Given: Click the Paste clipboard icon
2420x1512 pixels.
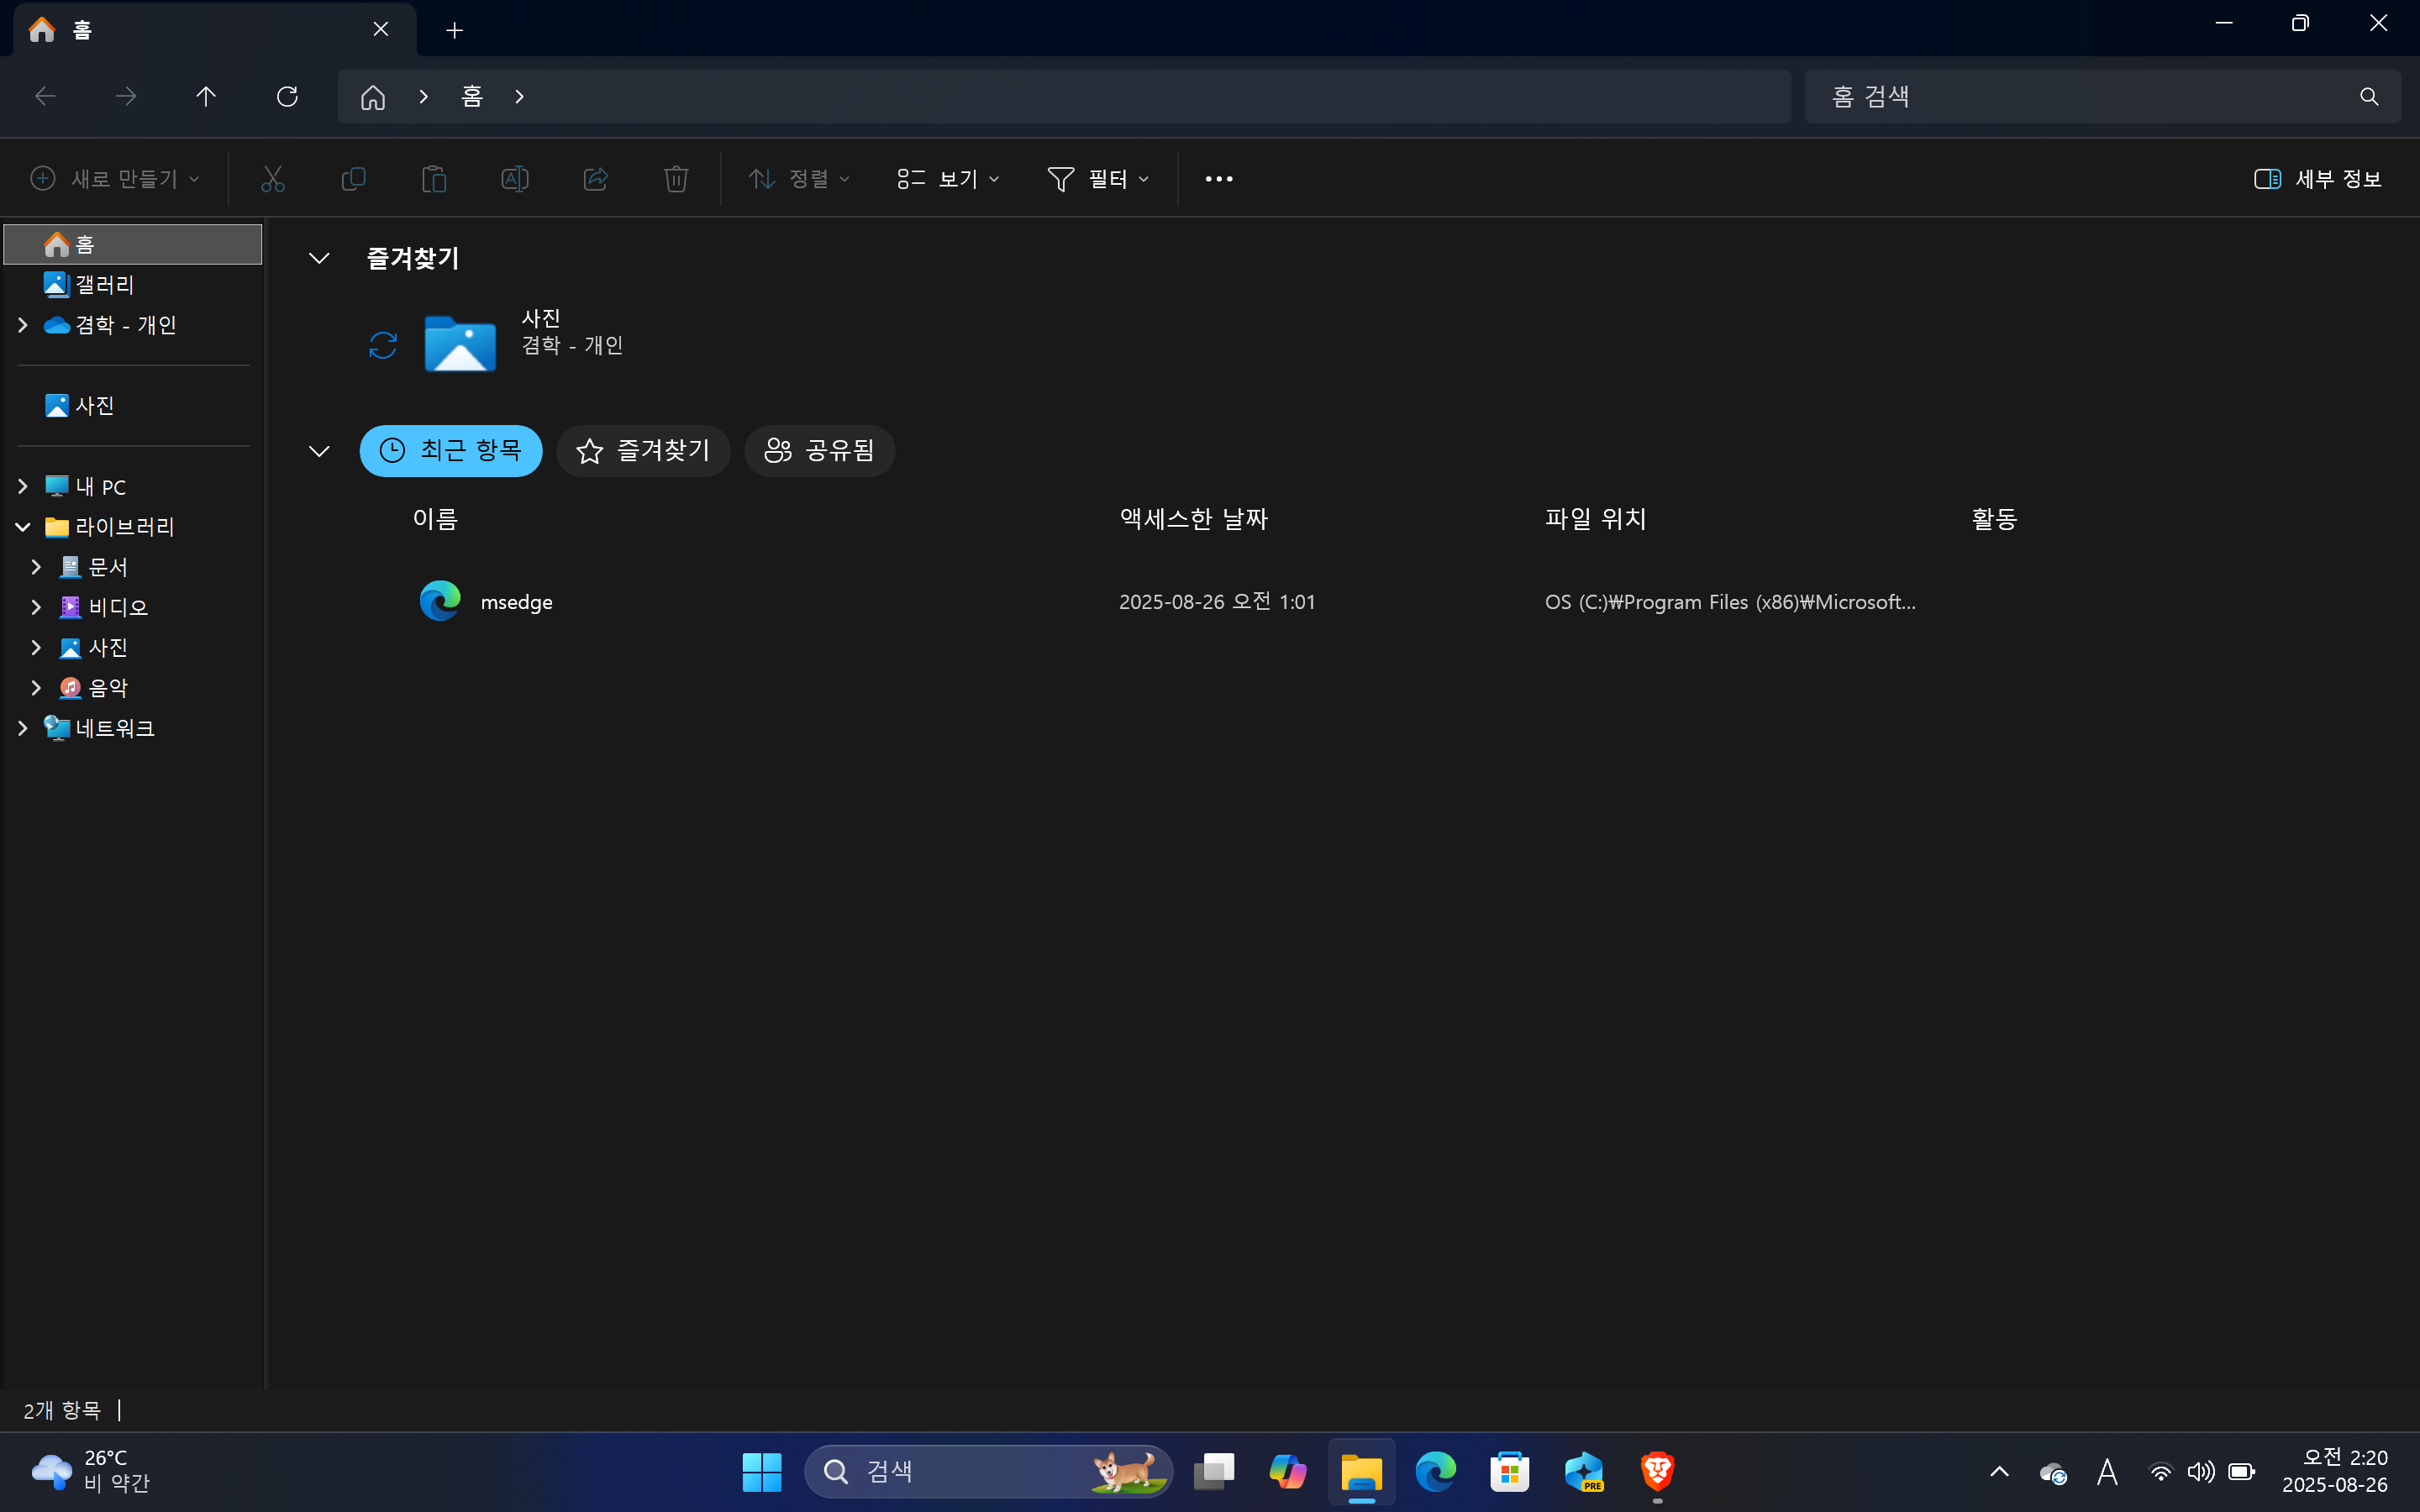Looking at the screenshot, I should (434, 179).
